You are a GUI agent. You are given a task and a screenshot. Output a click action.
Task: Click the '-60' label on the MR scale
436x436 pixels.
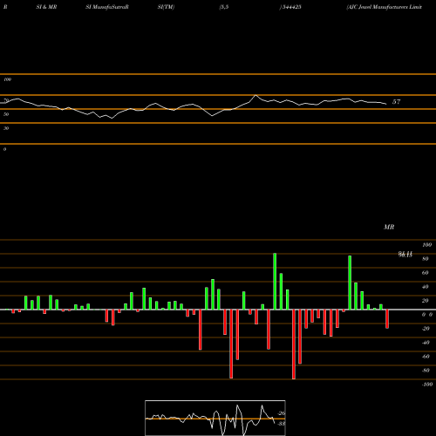(x=426, y=357)
